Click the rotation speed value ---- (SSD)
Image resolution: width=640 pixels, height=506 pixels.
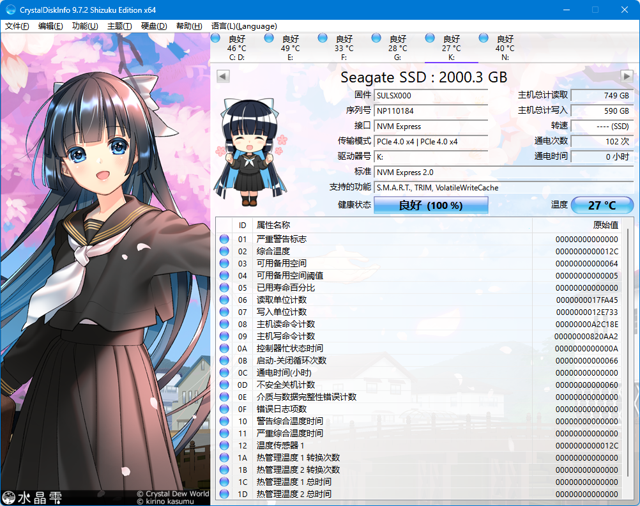[x=602, y=126]
